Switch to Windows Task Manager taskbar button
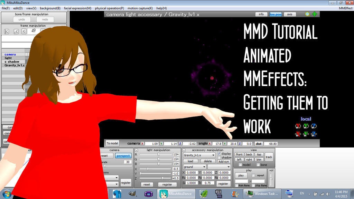The image size is (354, 199). pyautogui.click(x=262, y=194)
